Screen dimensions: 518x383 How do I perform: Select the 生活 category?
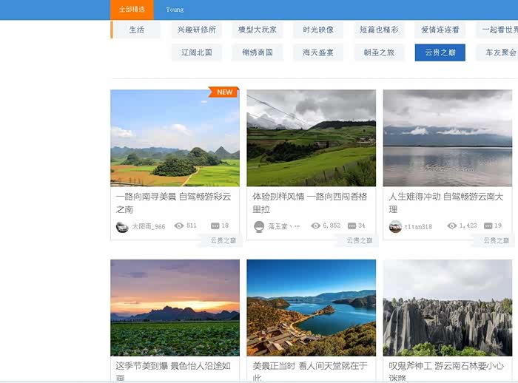137,30
